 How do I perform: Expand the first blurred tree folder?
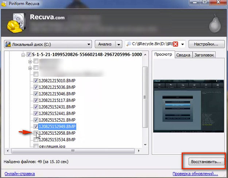pos(30,61)
